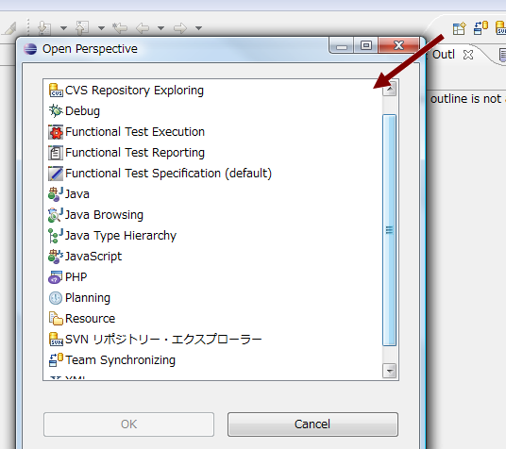Click the list's vertical scrollbar thumb
The height and width of the screenshot is (449, 506).
coord(390,230)
